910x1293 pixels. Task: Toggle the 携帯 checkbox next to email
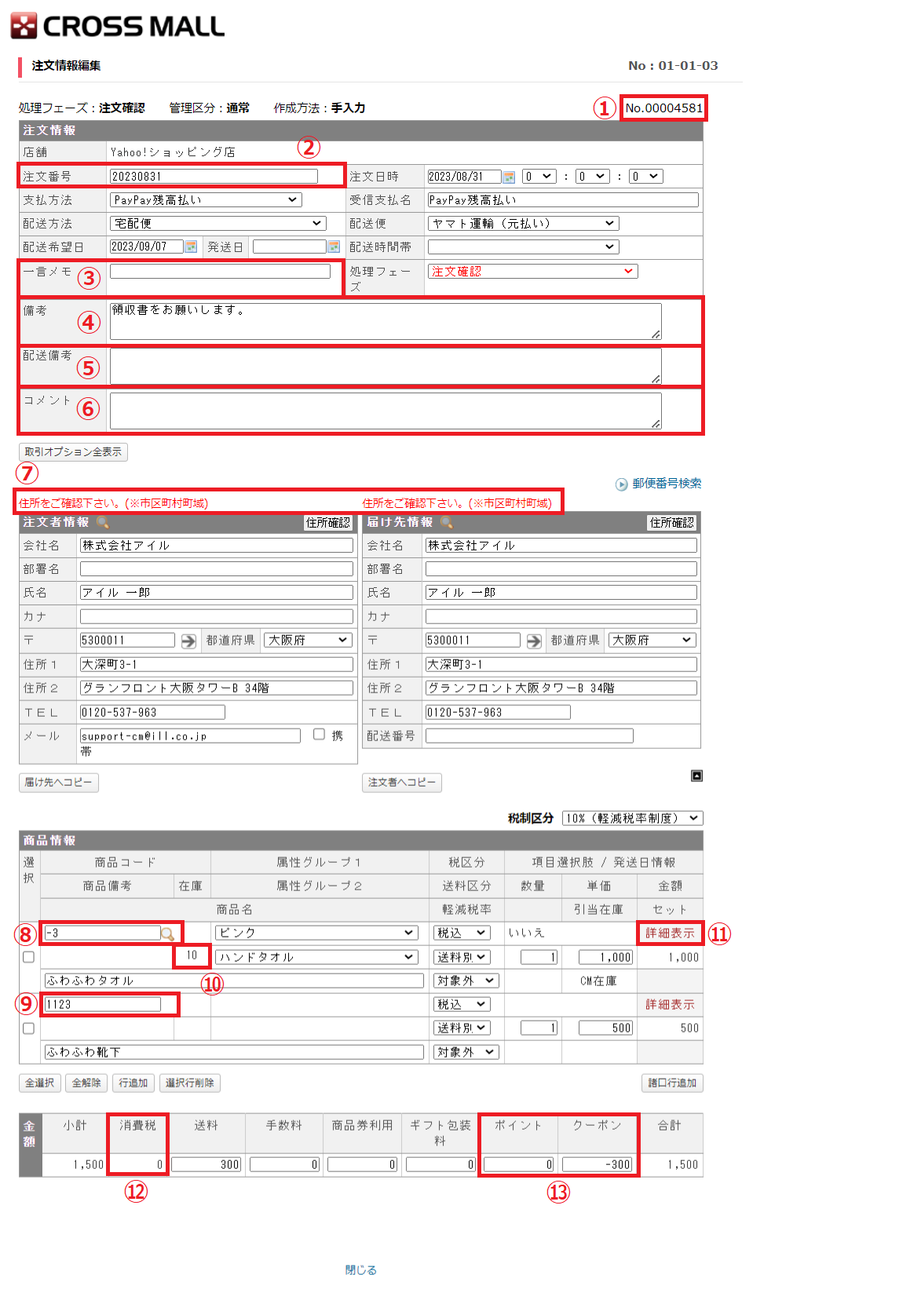click(x=320, y=734)
